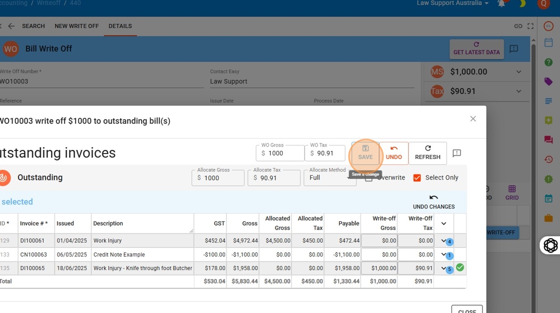This screenshot has width=560, height=313.
Task: Click the Invoice # column header
Action: click(x=35, y=223)
